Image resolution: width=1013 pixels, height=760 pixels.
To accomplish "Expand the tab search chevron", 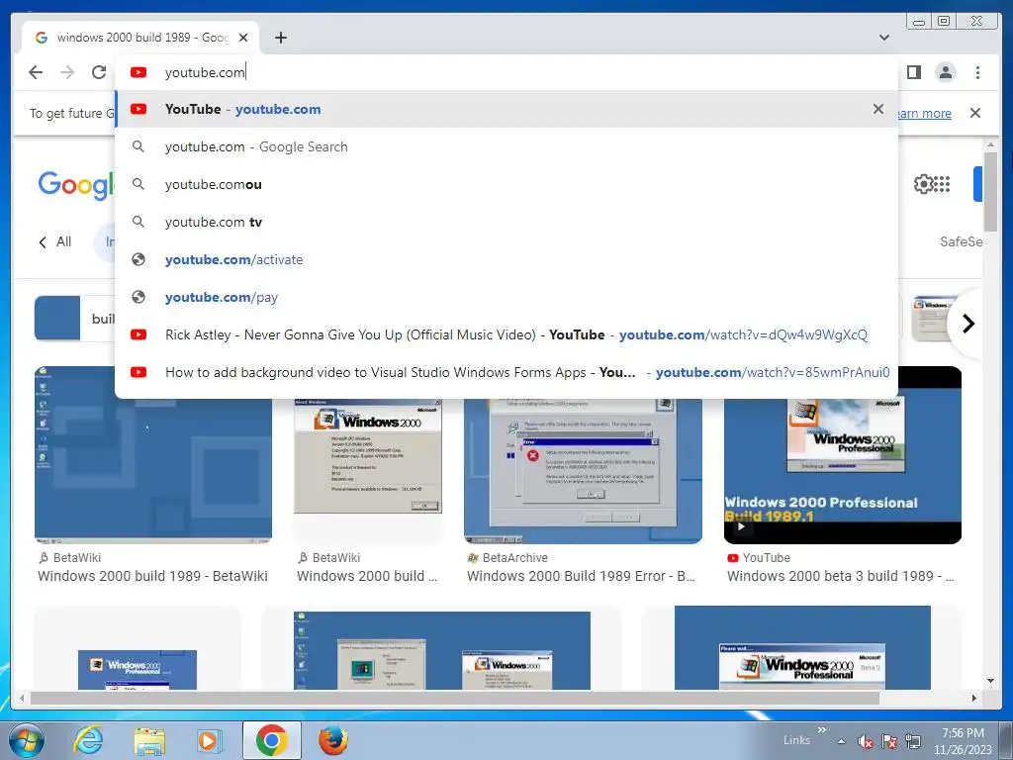I will [883, 38].
